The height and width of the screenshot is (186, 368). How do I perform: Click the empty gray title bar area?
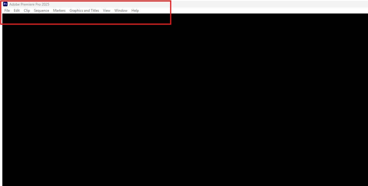235,4
